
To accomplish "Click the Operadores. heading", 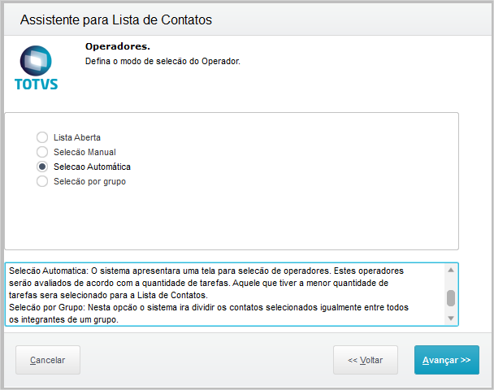I will tap(118, 47).
